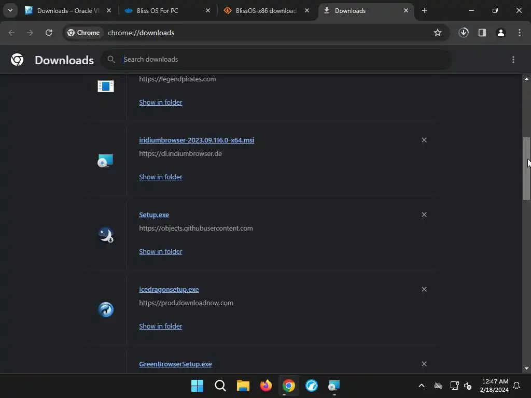The image size is (531, 398).
Task: Reload the downloads page
Action: 49,33
